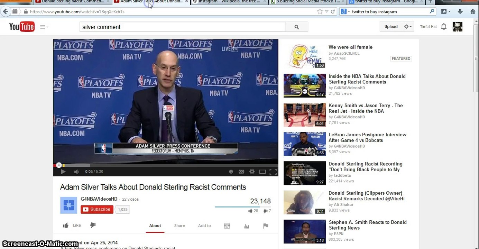
Task: Click the Upload button
Action: (x=391, y=27)
